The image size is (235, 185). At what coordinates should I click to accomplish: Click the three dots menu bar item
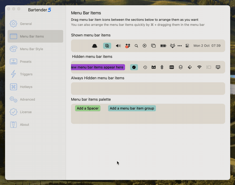click(x=180, y=46)
